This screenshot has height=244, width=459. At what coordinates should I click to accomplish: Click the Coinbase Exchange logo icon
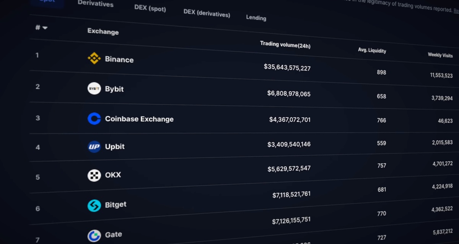click(x=94, y=119)
